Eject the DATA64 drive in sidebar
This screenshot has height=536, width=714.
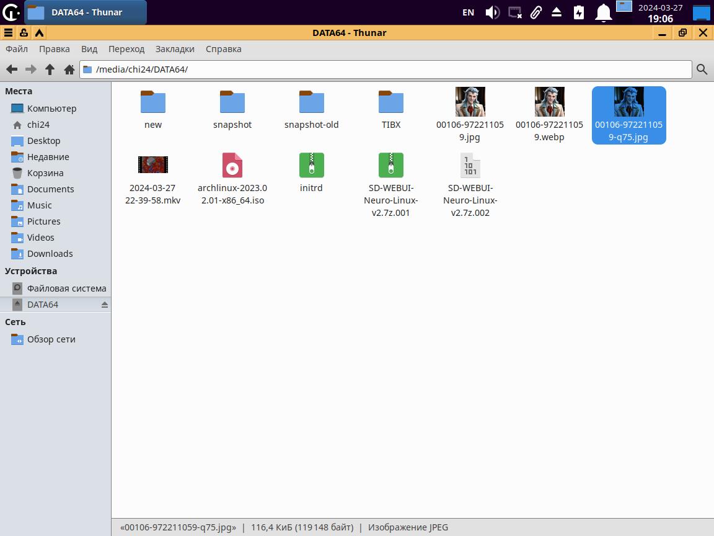tap(104, 305)
